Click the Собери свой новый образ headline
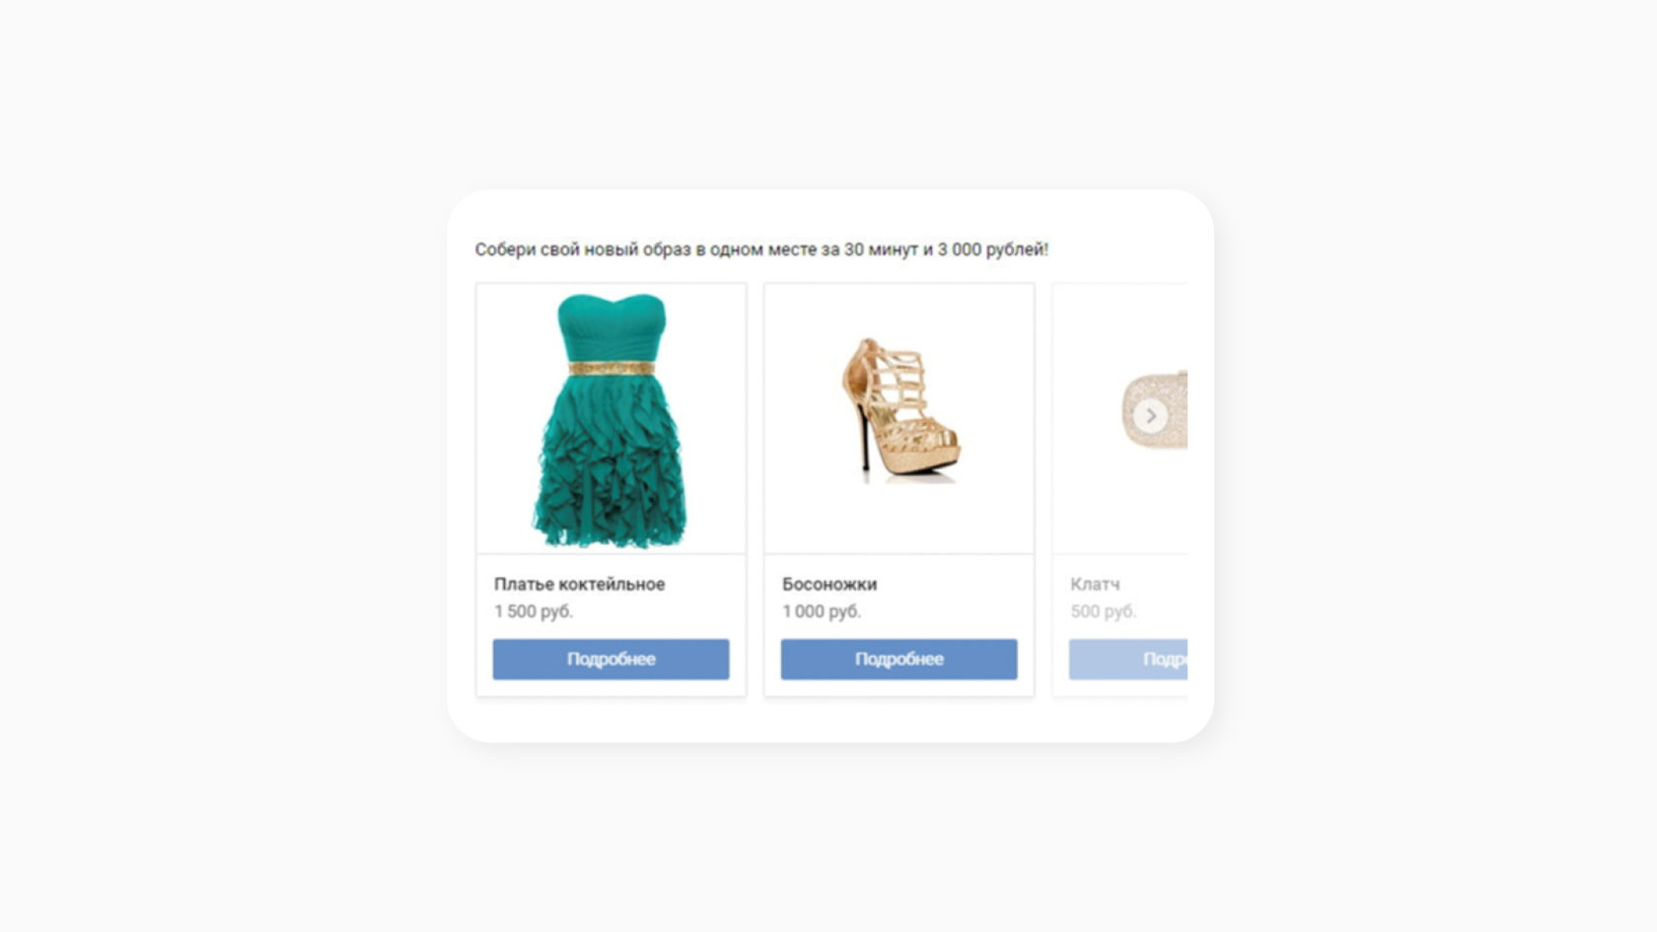The height and width of the screenshot is (932, 1657). 761,250
